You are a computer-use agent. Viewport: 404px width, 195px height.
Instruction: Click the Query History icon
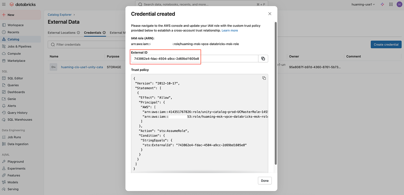(x=4, y=113)
